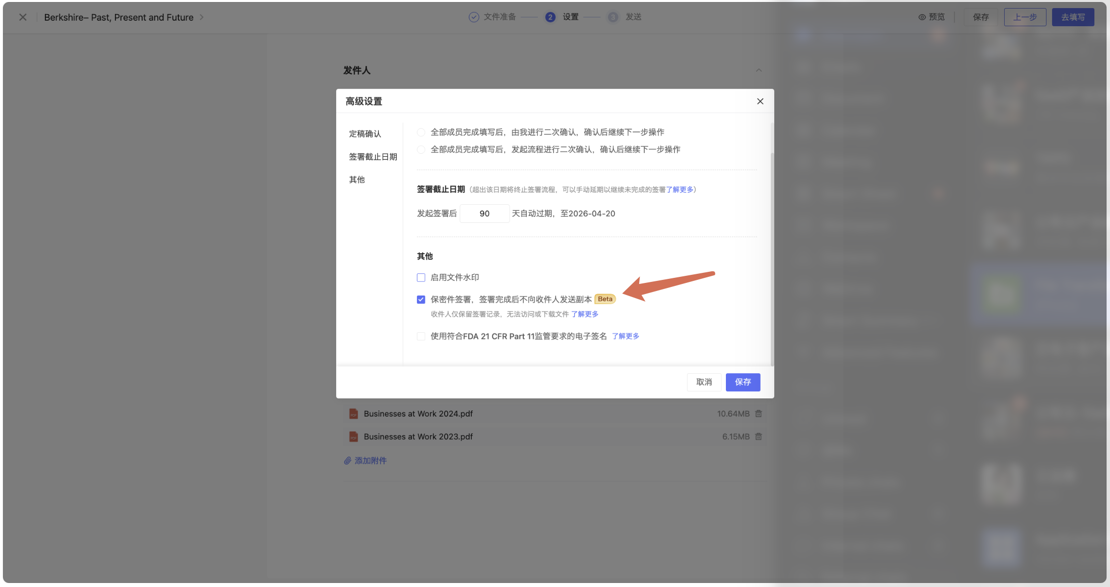
Task: Click the delete icon for Businesses at Work 2024.pdf
Action: pos(759,414)
